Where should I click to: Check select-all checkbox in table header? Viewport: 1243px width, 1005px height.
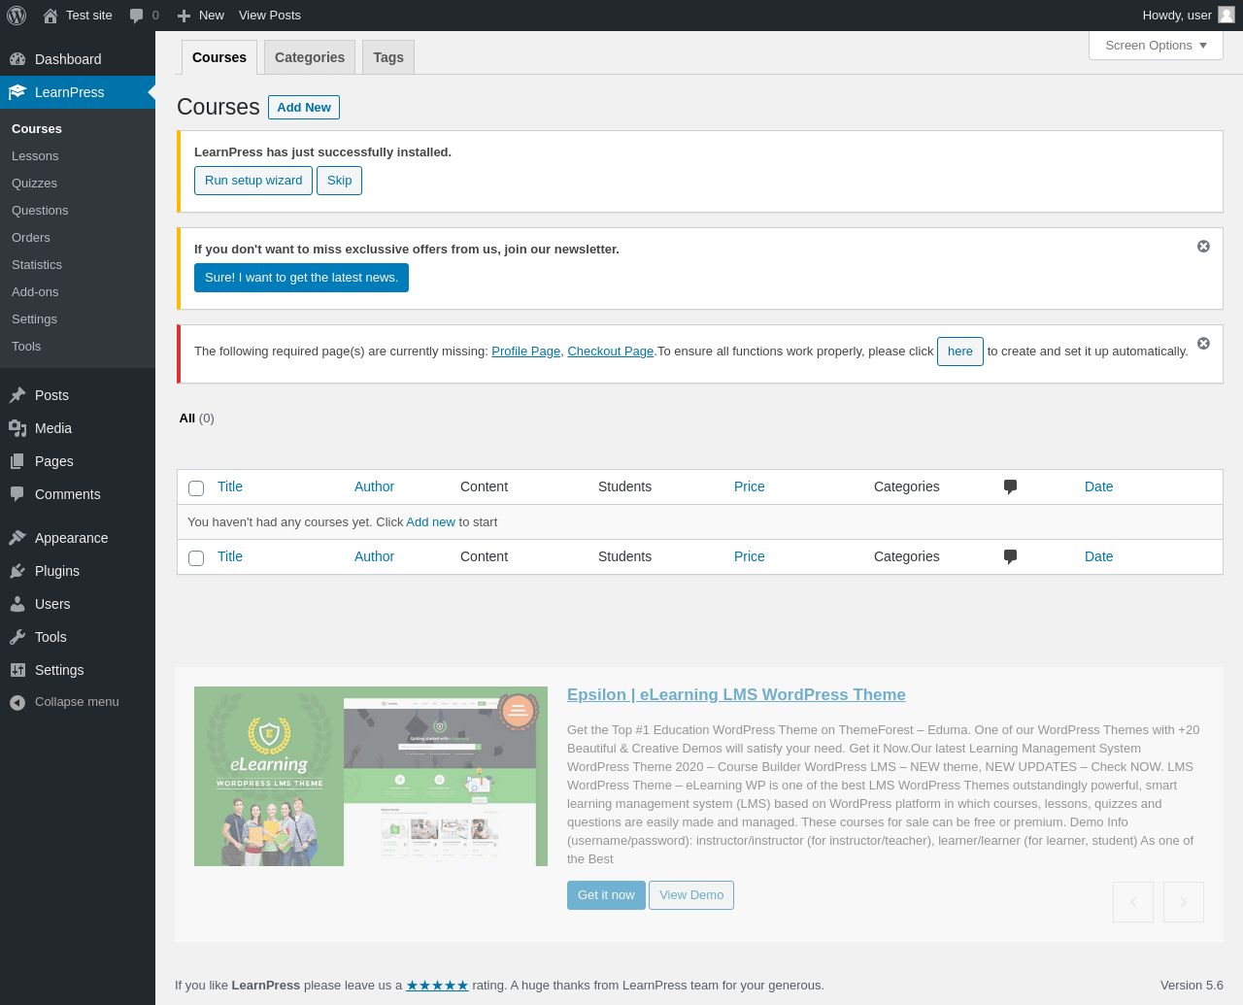point(196,488)
